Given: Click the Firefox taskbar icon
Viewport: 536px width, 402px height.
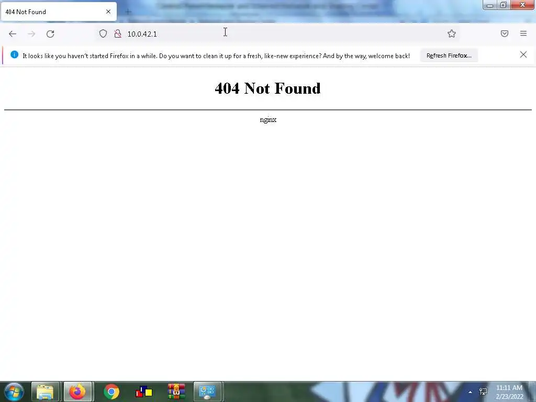Looking at the screenshot, I should click(x=77, y=392).
